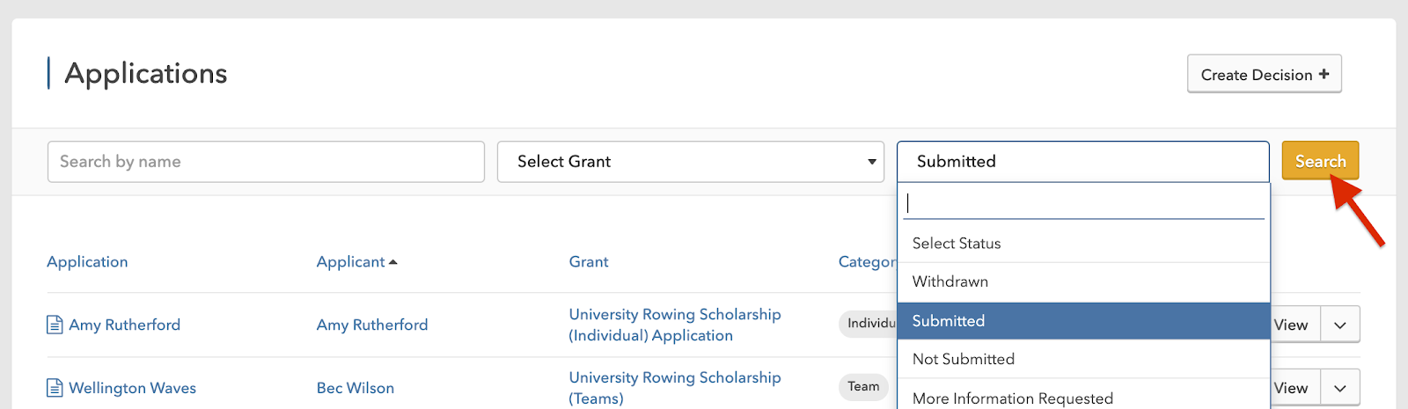Choose More Information Requested status
The image size is (1408, 409).
pos(1013,398)
